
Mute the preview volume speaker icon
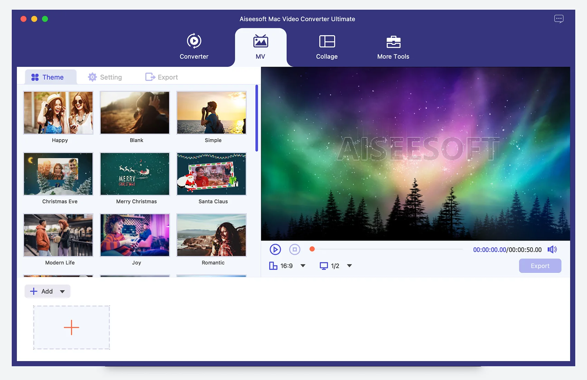552,249
